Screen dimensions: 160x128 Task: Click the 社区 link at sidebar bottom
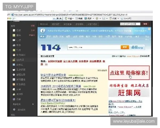coord(13,115)
